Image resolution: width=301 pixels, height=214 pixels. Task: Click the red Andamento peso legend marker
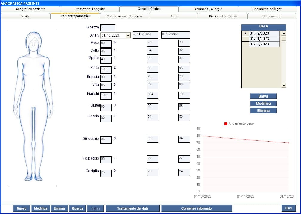point(226,124)
